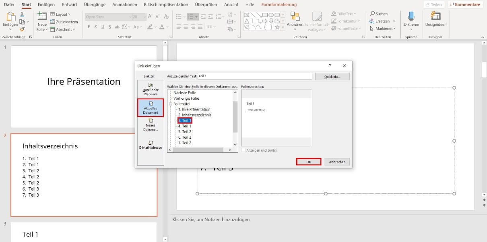Select 5. Teil 2 in the tree
This screenshot has height=242, width=487.
185,132
